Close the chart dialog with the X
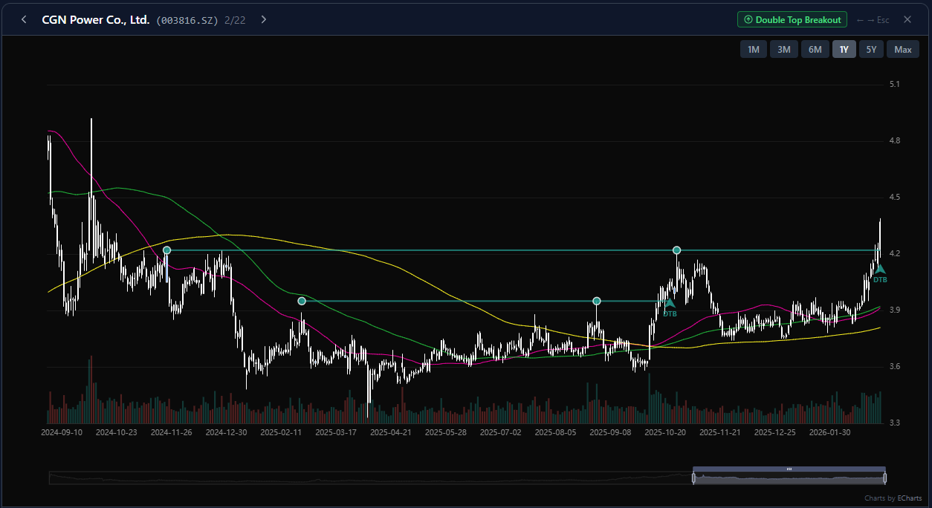Viewport: 932px width, 508px height. [907, 20]
